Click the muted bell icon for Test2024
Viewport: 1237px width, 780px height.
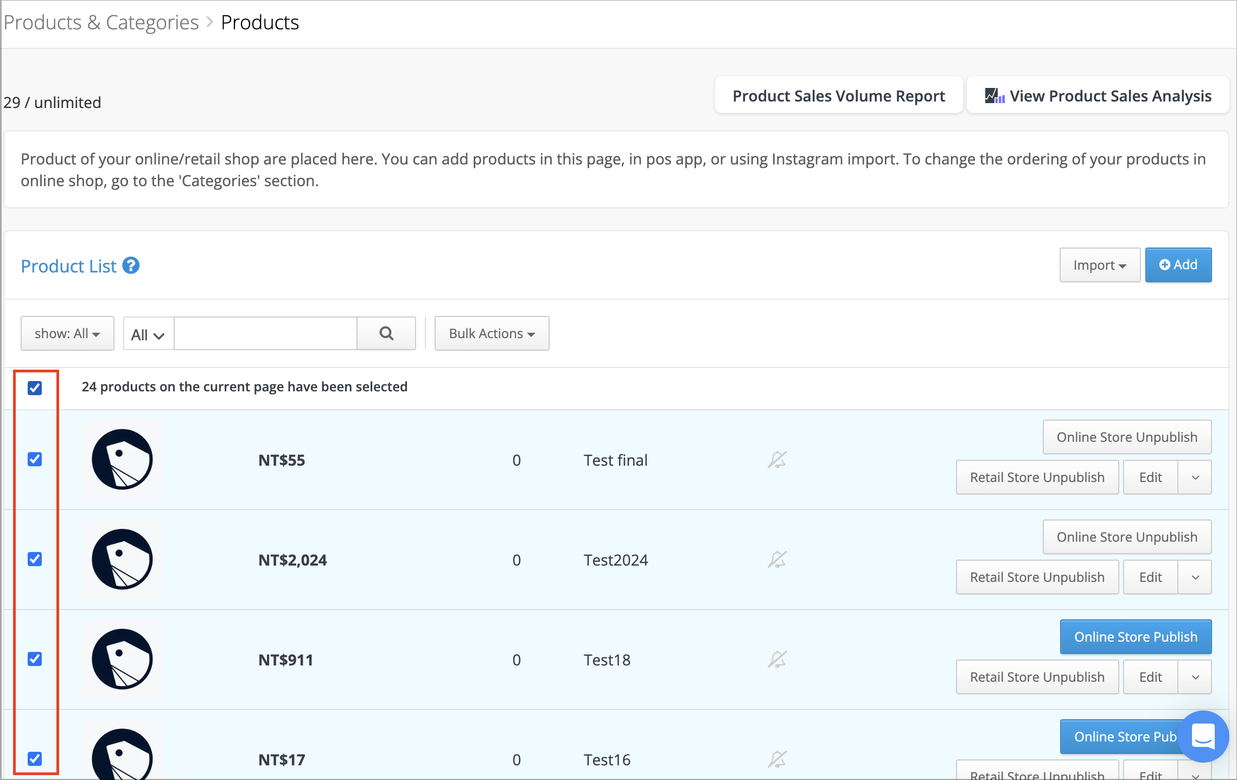tap(777, 560)
